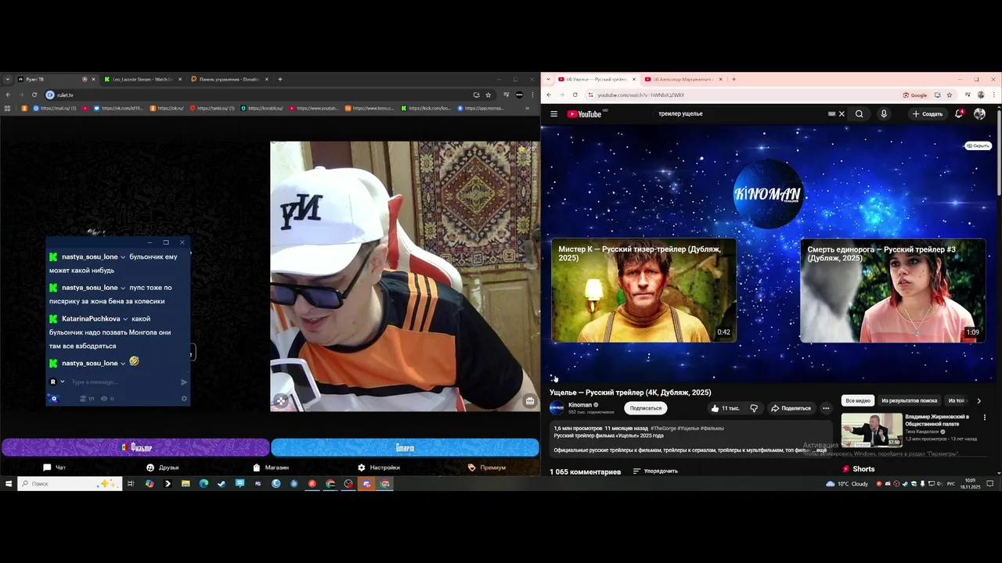Switch to Leo_Lacoste Stream browser tab

point(142,79)
